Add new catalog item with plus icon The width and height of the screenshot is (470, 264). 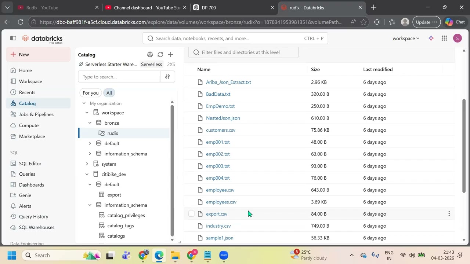(170, 55)
